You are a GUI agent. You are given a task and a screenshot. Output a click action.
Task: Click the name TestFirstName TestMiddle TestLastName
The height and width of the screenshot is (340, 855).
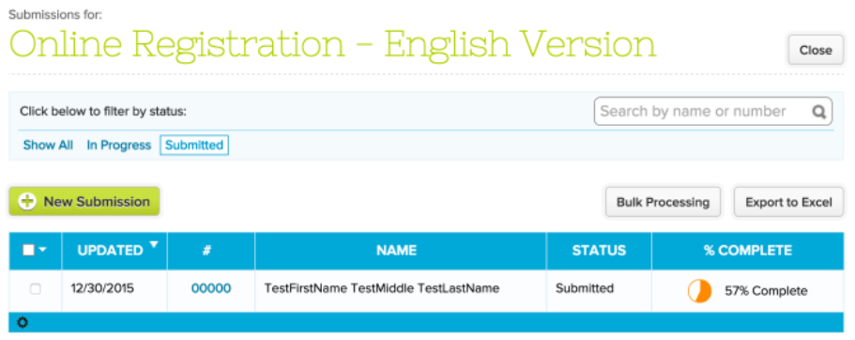pyautogui.click(x=382, y=288)
